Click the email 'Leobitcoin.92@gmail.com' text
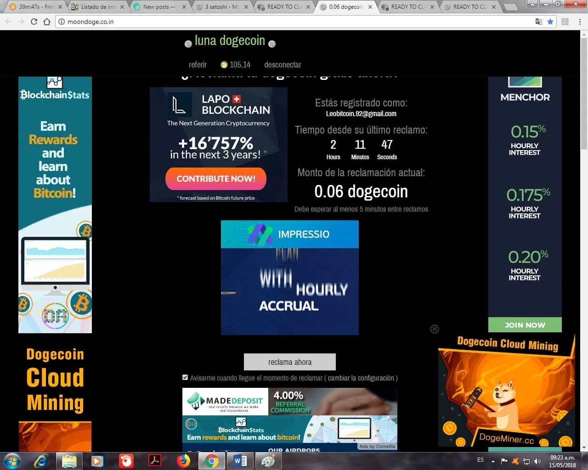The height and width of the screenshot is (470, 588). click(x=361, y=113)
